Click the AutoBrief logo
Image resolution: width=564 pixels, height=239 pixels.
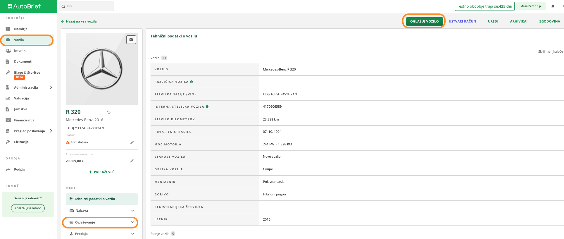click(24, 6)
